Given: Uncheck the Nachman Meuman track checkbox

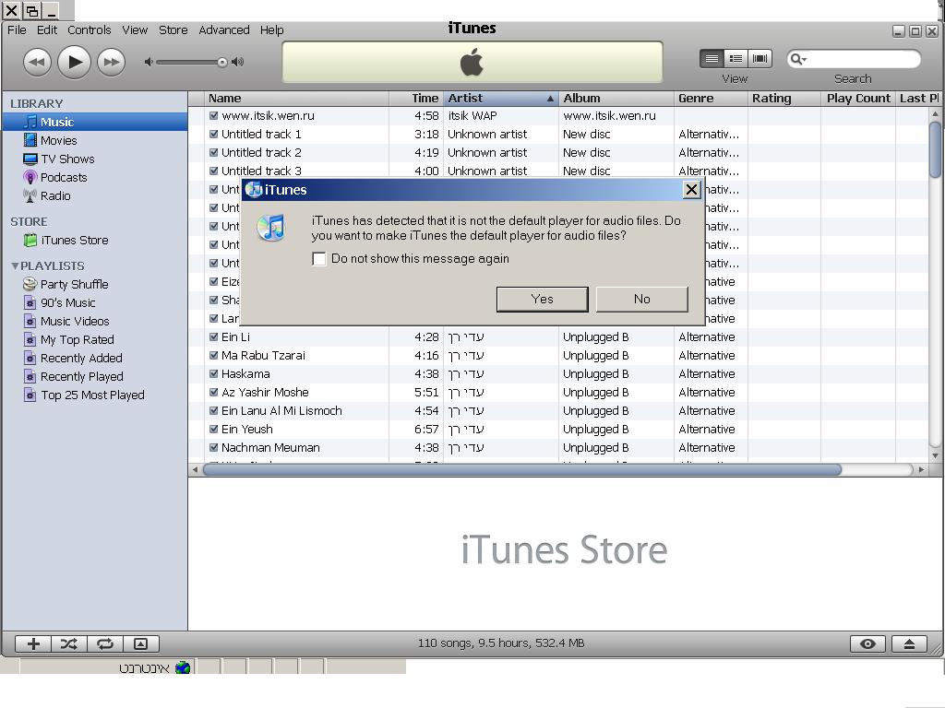Looking at the screenshot, I should pyautogui.click(x=213, y=447).
